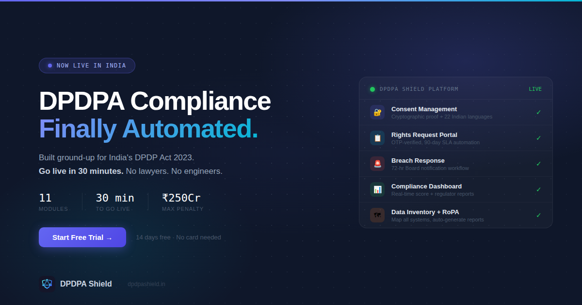This screenshot has height=305, width=582.
Task: Select the Compliance Dashboard title
Action: pos(427,186)
